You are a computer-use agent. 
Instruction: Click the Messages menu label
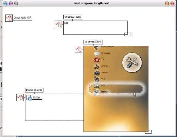point(105,53)
